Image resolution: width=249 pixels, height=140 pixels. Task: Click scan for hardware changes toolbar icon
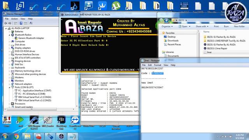31,23
